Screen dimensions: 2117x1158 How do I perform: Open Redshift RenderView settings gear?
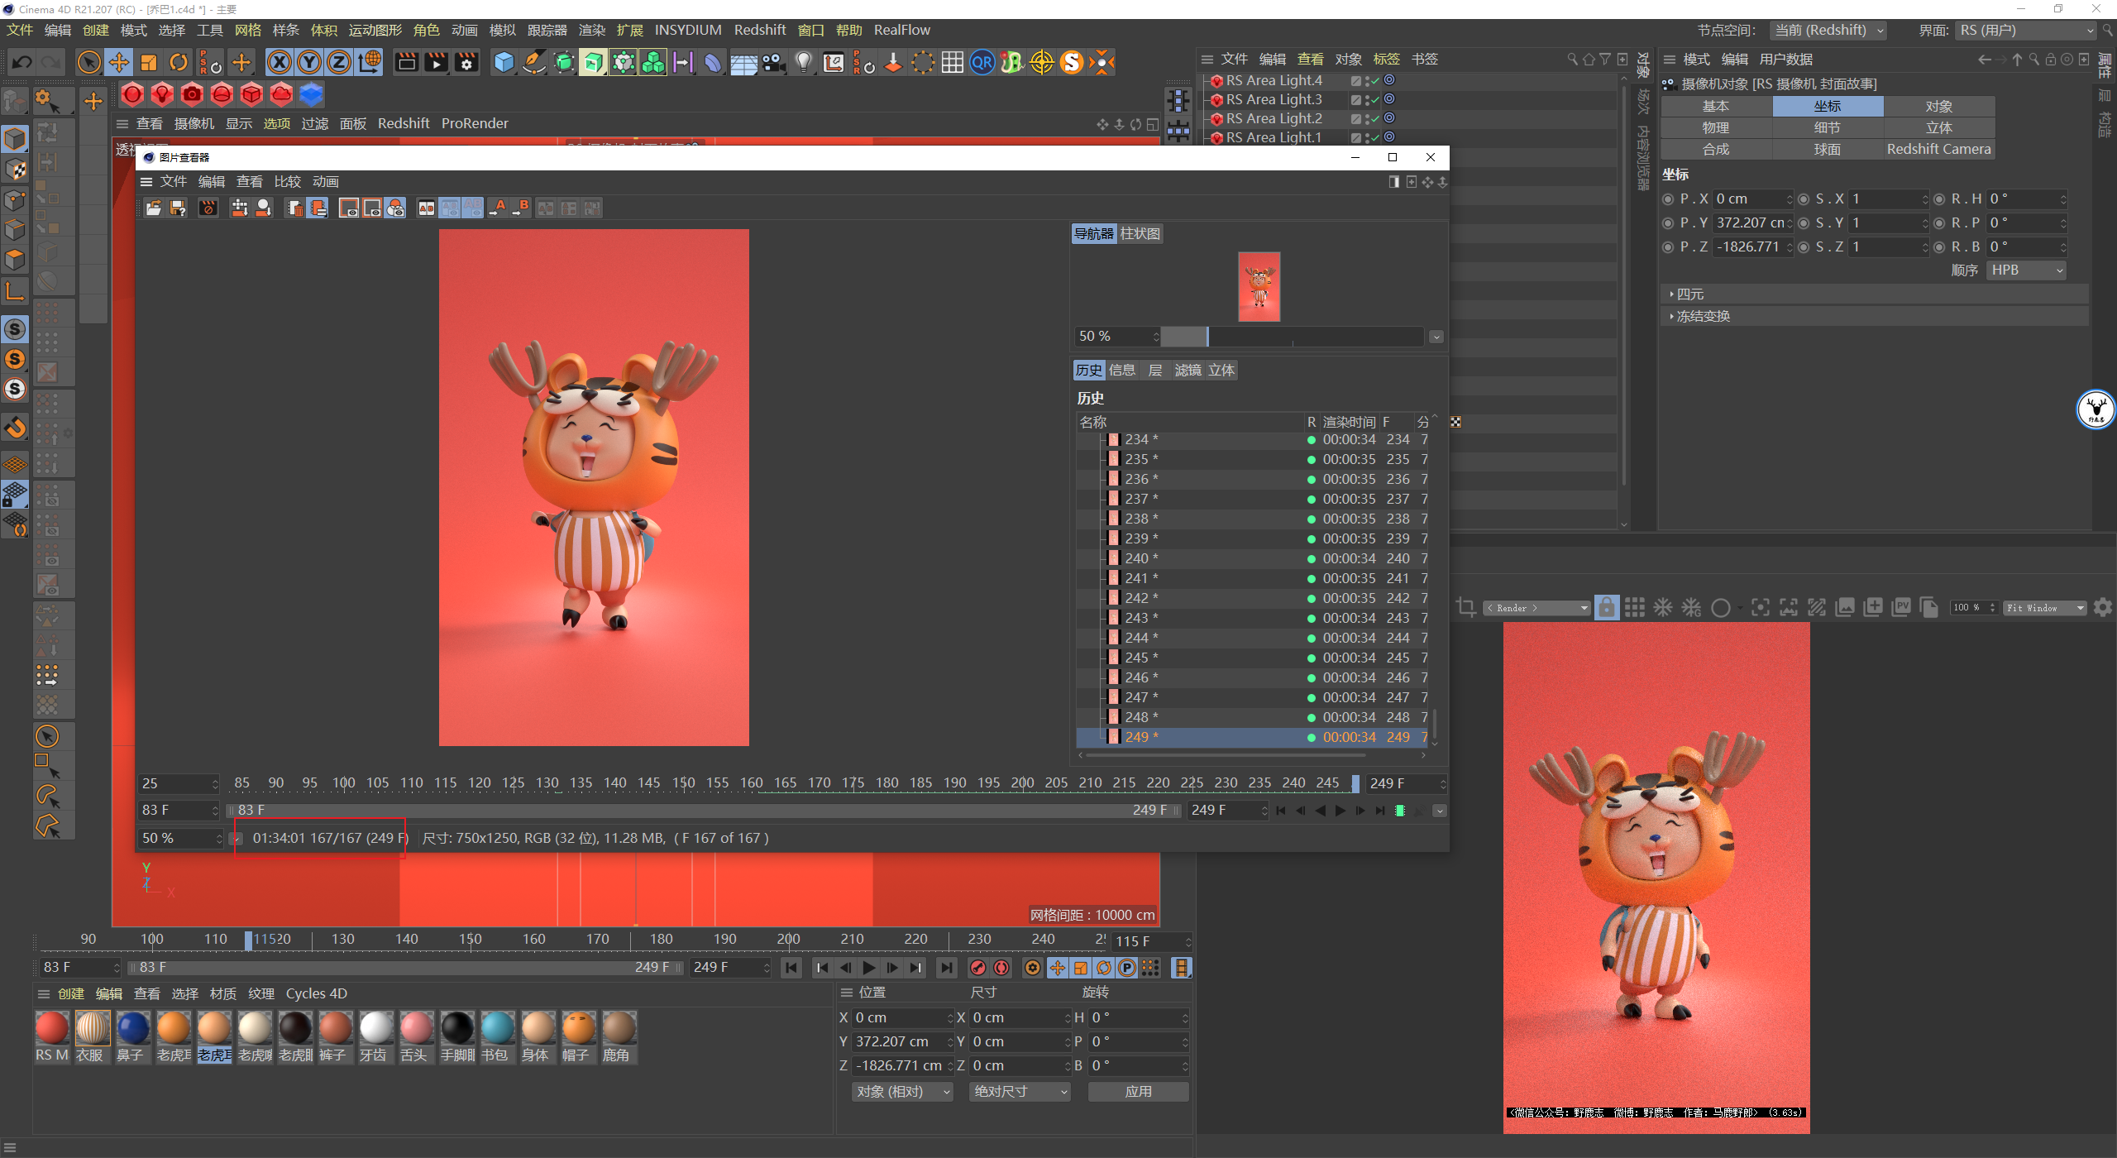[x=2102, y=608]
